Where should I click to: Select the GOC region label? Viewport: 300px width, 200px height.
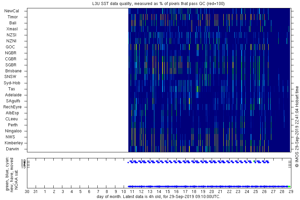pos(10,47)
